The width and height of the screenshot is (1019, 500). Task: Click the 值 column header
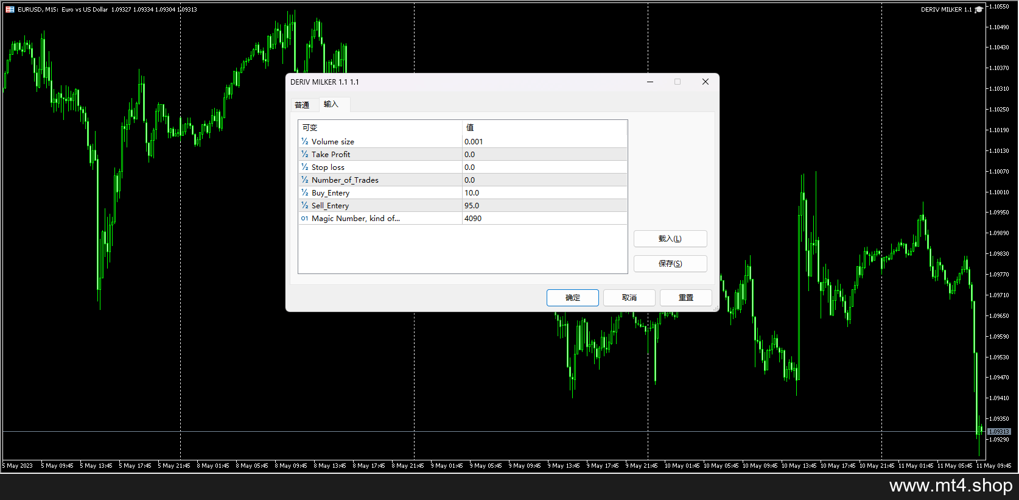[545, 127]
